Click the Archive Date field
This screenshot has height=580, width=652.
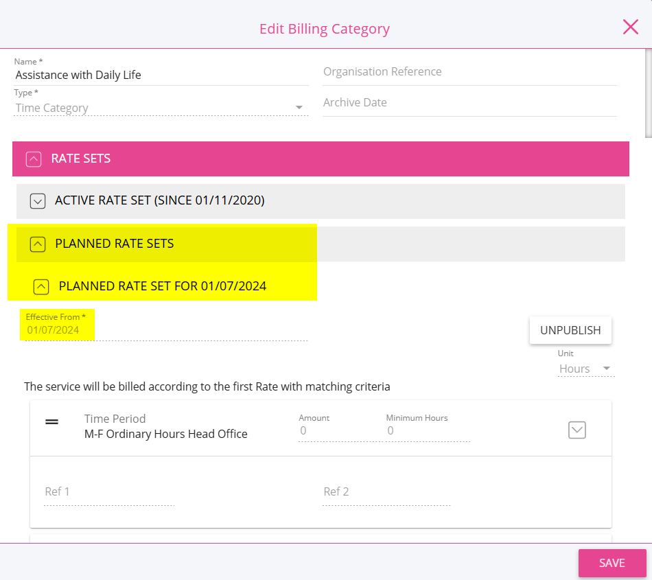469,103
